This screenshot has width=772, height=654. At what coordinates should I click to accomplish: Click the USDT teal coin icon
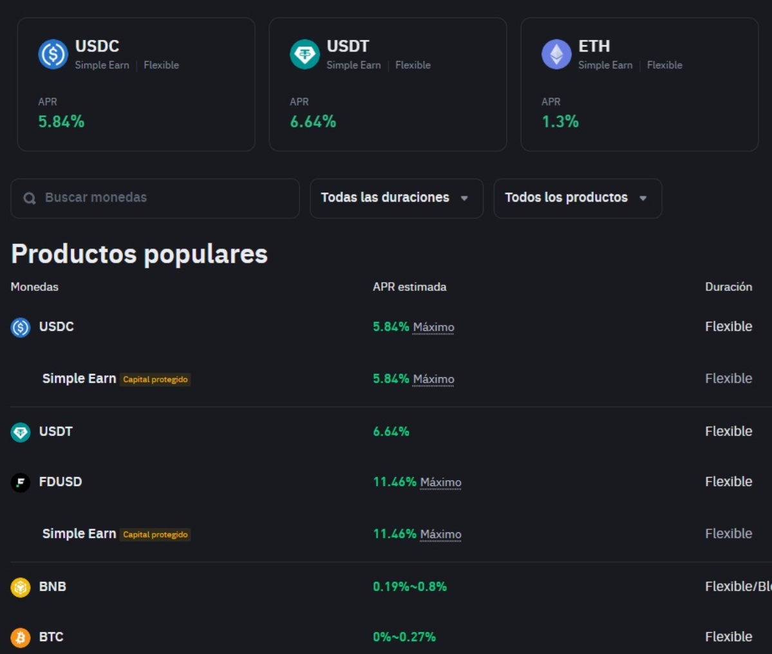click(x=21, y=431)
